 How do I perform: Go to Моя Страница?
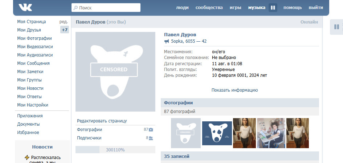(x=32, y=22)
